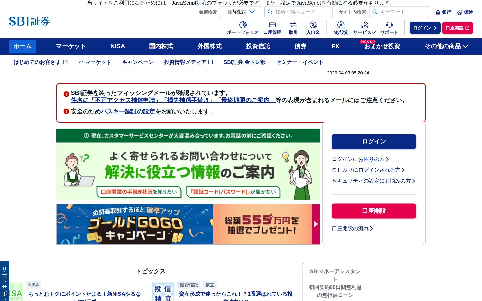Expand the サービス dropdown menu
This screenshot has height=301, width=482.
pos(364,32)
